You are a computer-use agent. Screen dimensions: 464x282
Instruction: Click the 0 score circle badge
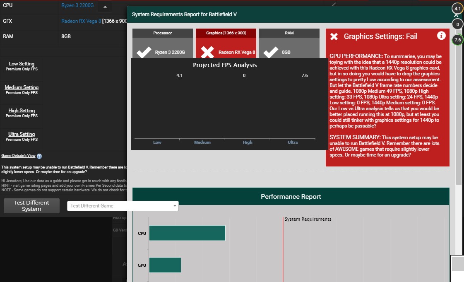coord(457,24)
